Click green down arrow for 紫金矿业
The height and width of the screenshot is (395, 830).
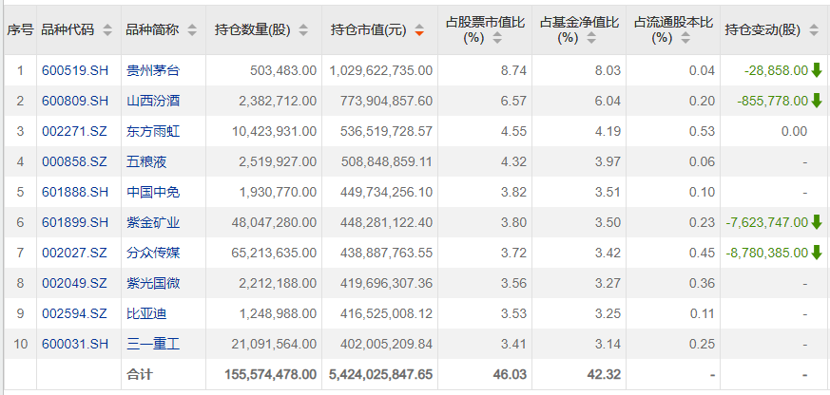pos(817,222)
